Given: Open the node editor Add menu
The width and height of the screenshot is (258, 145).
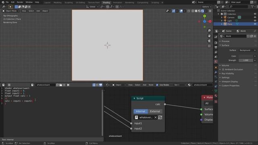Looking at the screenshot, I should (x=144, y=85).
